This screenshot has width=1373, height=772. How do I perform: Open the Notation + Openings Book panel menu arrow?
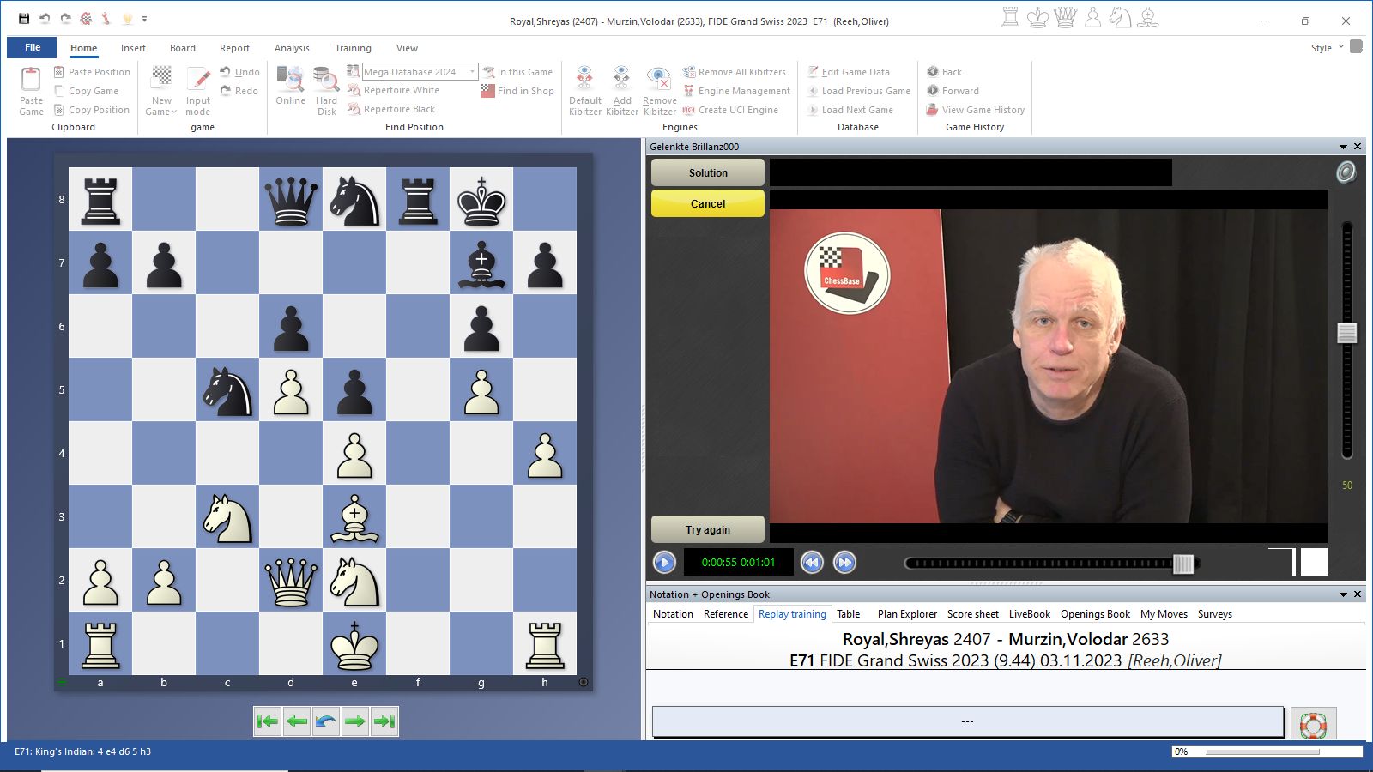[1344, 594]
